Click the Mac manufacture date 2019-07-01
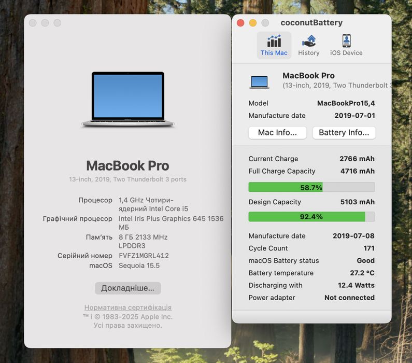 tap(354, 116)
